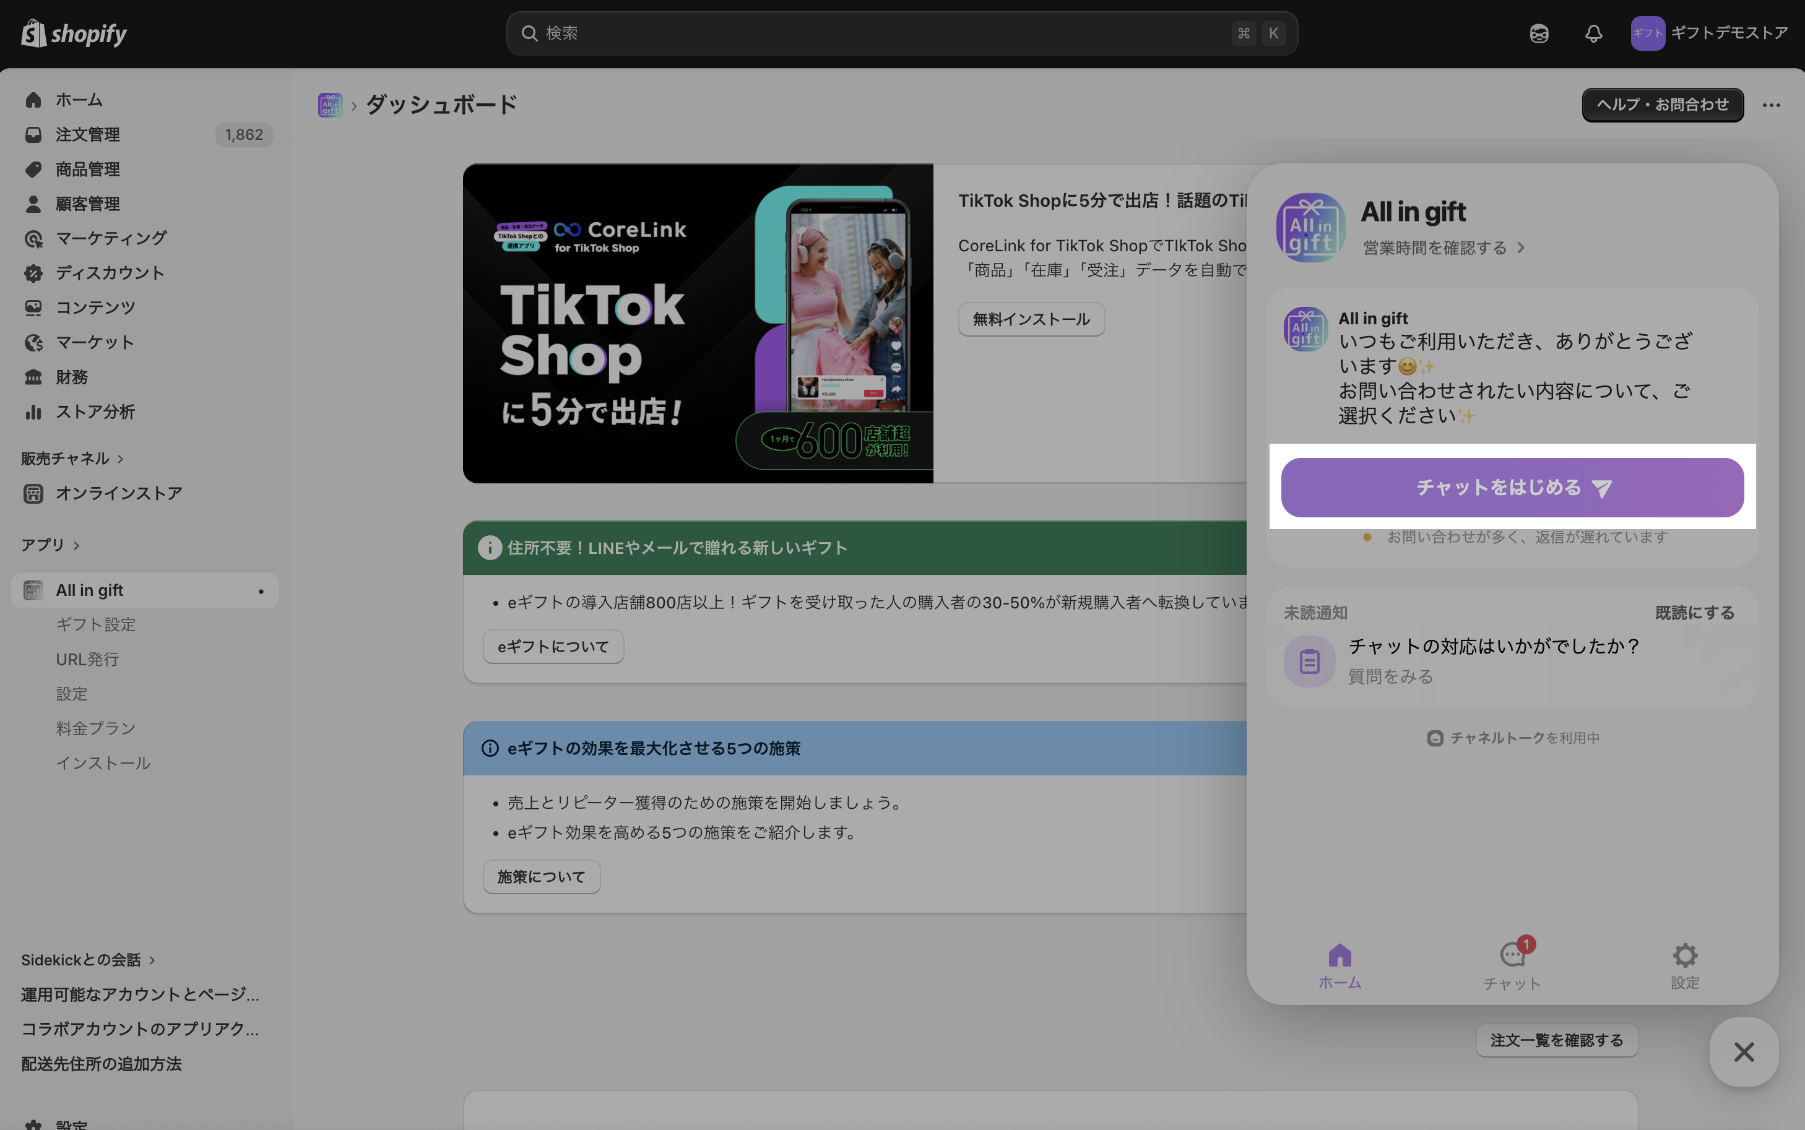Click the All in gift app icon in the breadcrumb
Image resolution: width=1805 pixels, height=1130 pixels.
coord(329,105)
